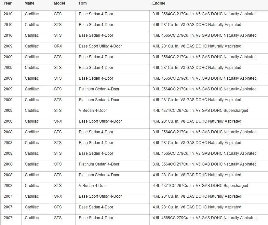Click 2009 Platinum Sedan's 3.6L V6 engine cell
This screenshot has height=225, width=268.
tap(205, 89)
